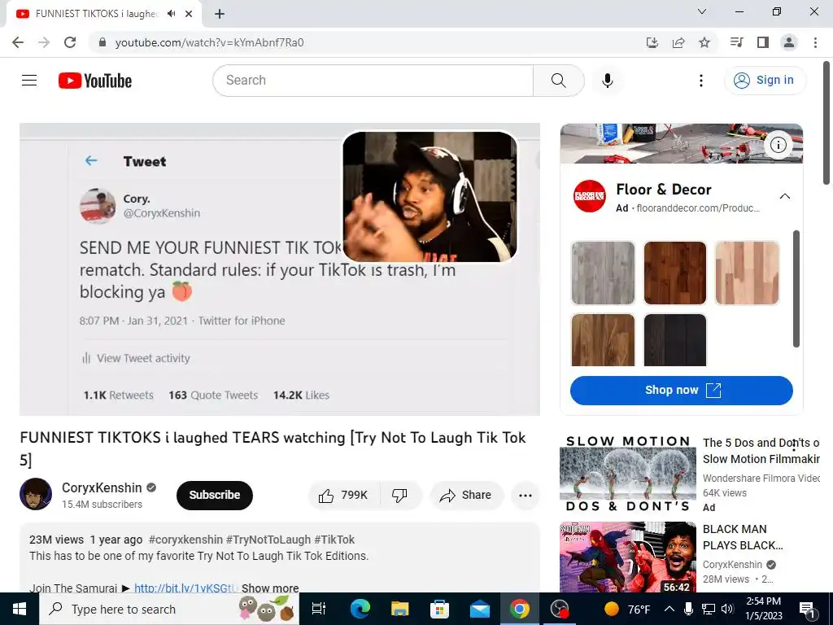The image size is (833, 625).
Task: Go back in browser history
Action: (x=18, y=42)
